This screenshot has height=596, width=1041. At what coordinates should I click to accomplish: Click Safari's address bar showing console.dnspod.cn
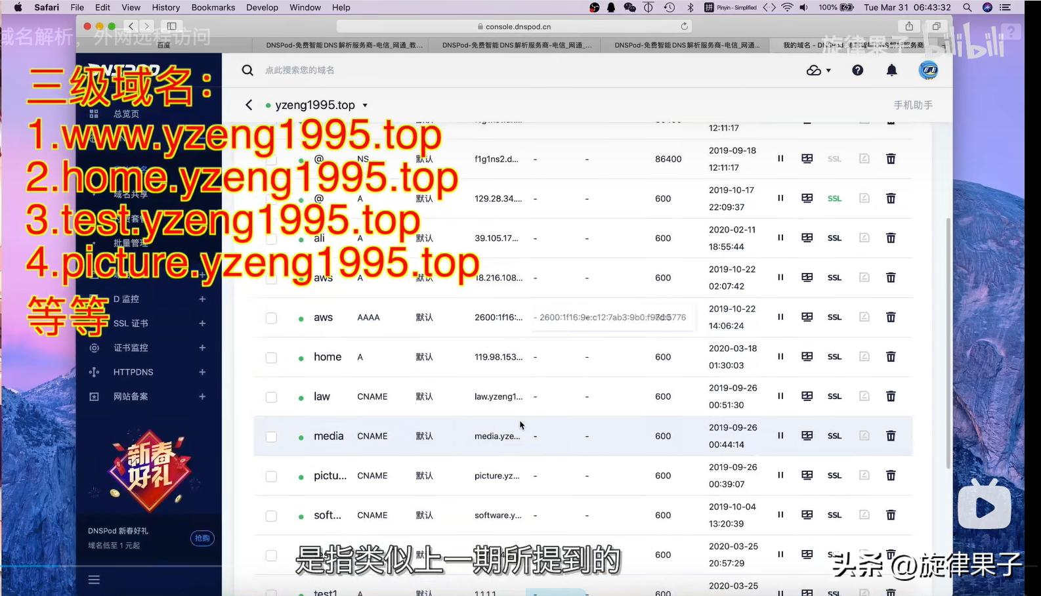click(x=515, y=26)
